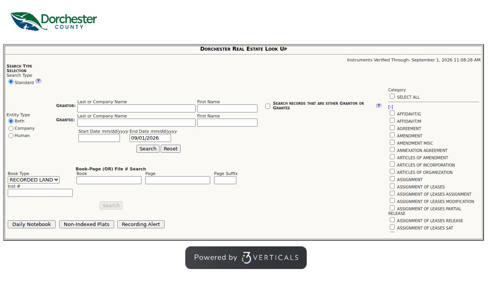Open Non-Indexed Plats
Viewport: 492px width, 307px height.
point(86,224)
